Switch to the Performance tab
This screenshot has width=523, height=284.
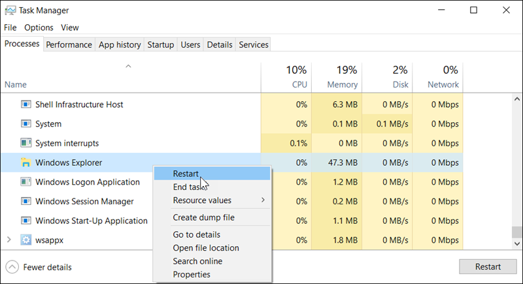pyautogui.click(x=69, y=44)
